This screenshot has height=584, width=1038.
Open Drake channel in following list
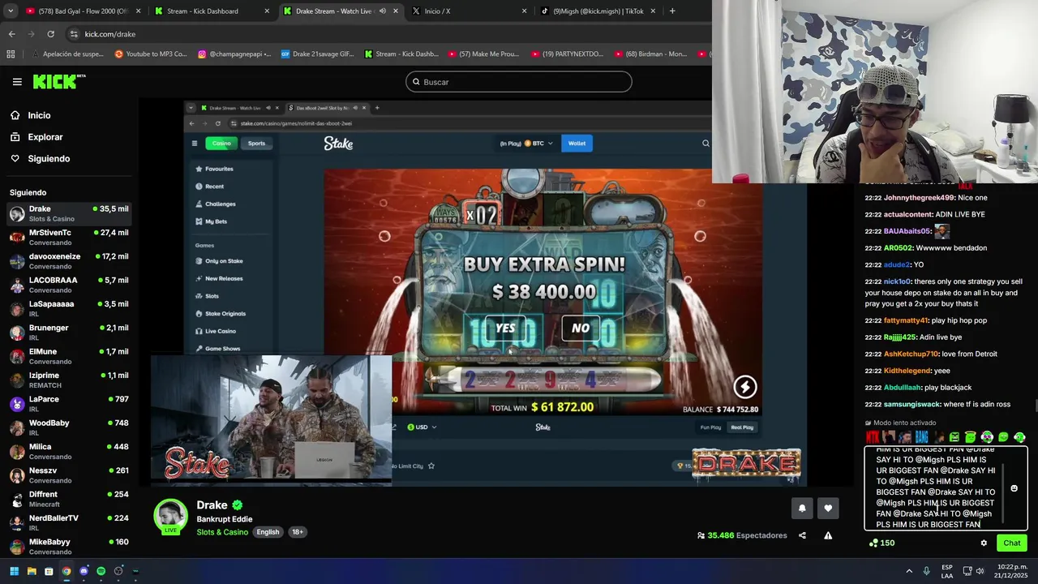[x=69, y=213]
